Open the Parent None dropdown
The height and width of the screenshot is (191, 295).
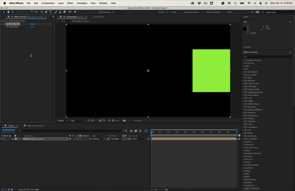(x=139, y=139)
